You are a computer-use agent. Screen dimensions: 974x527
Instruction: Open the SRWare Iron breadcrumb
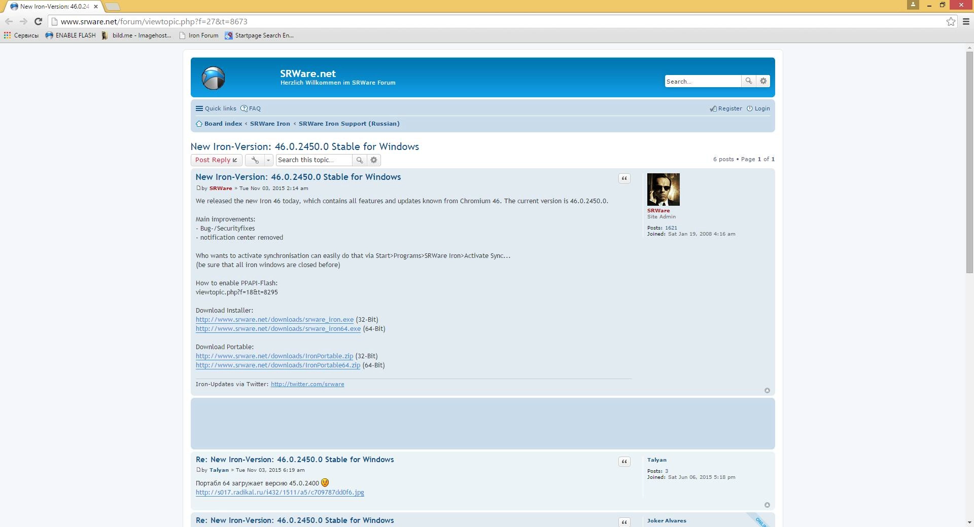[x=270, y=124]
